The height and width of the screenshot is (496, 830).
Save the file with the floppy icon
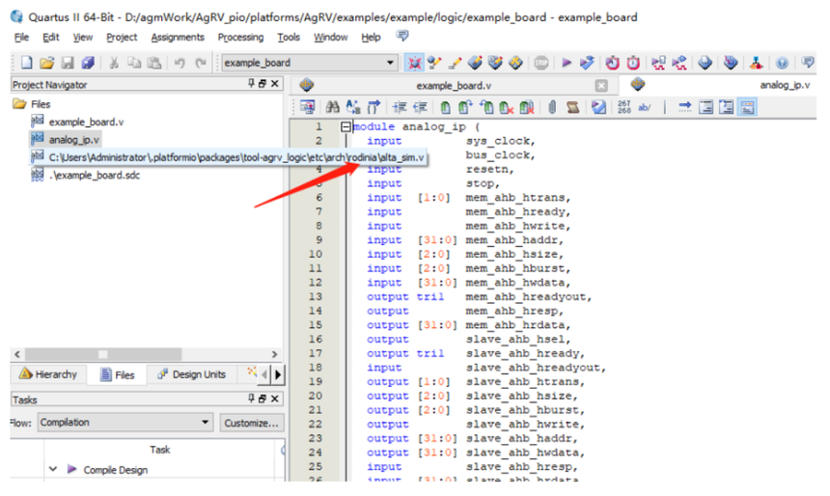[68, 63]
